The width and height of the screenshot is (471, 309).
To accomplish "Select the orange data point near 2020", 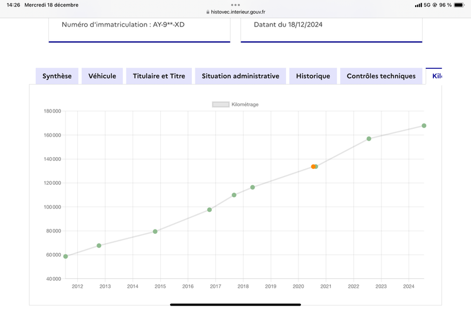I will point(313,167).
